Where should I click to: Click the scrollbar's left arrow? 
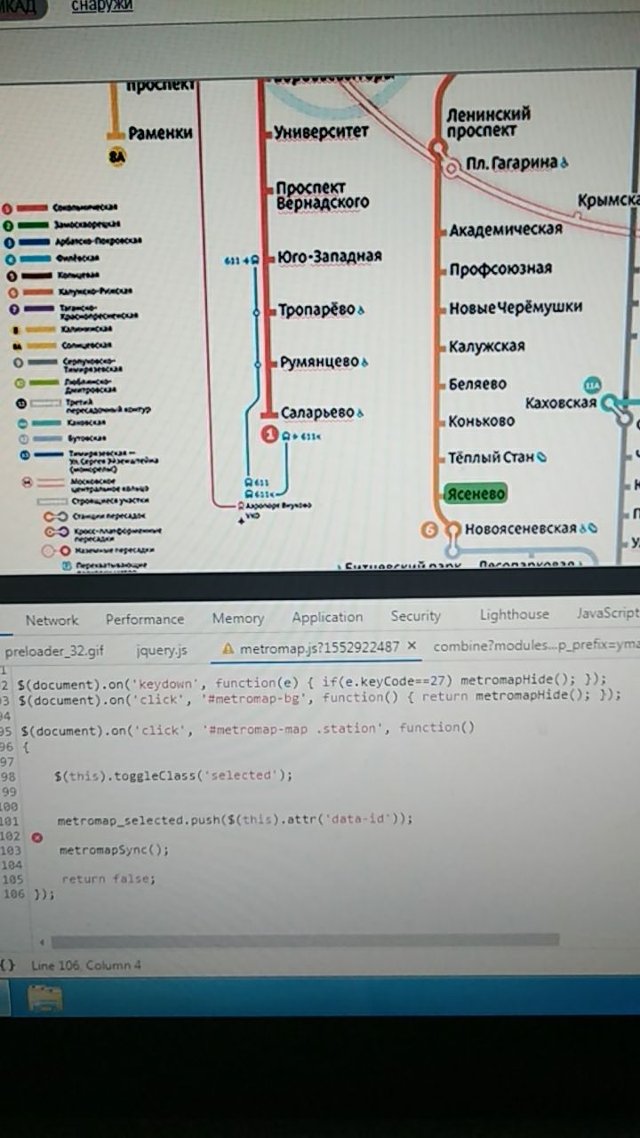(x=41, y=941)
